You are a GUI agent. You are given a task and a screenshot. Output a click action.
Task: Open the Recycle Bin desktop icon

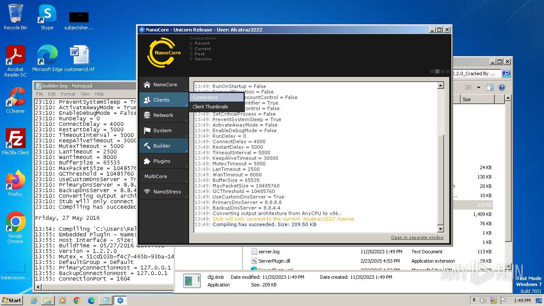pos(15,17)
